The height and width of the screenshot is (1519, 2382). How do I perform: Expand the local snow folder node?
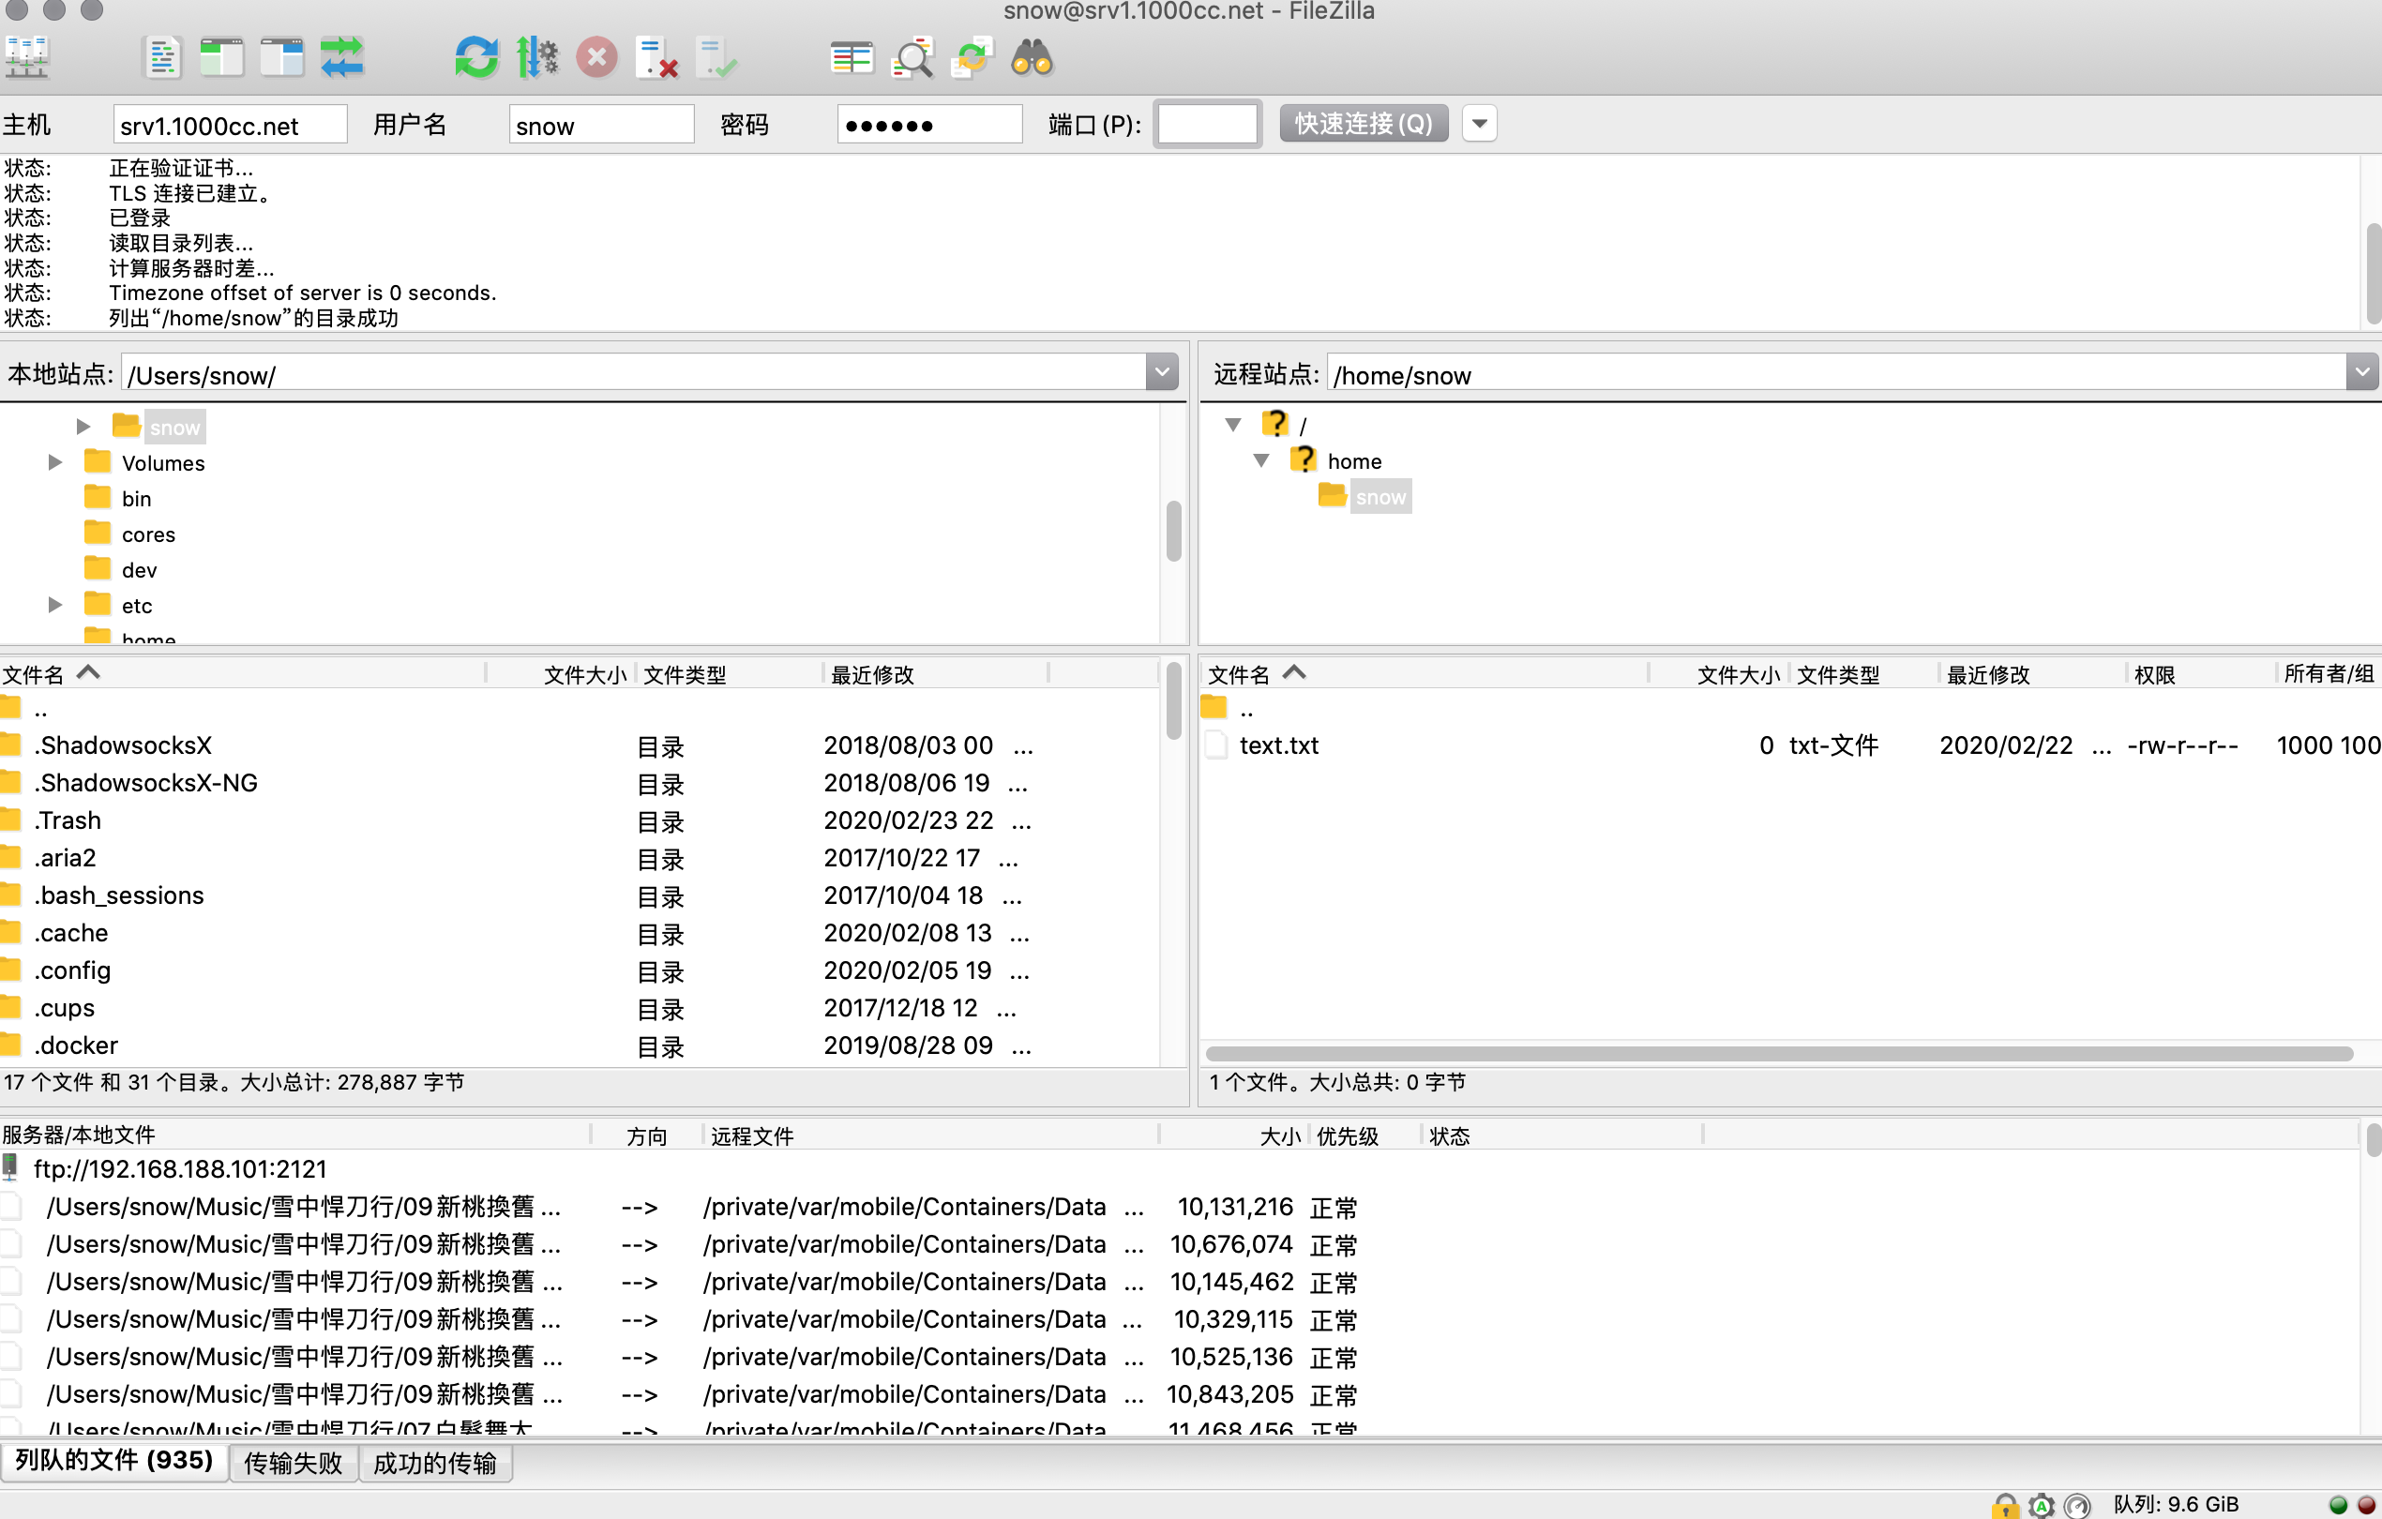83,427
